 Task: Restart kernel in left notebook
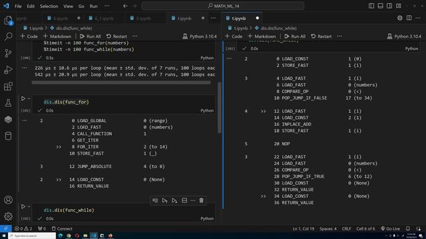click(116, 37)
